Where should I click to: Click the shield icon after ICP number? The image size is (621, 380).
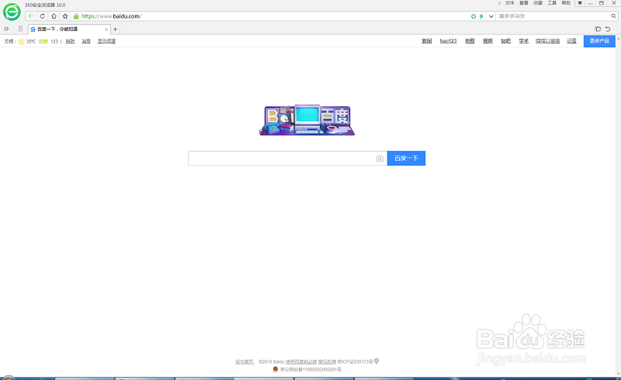376,361
